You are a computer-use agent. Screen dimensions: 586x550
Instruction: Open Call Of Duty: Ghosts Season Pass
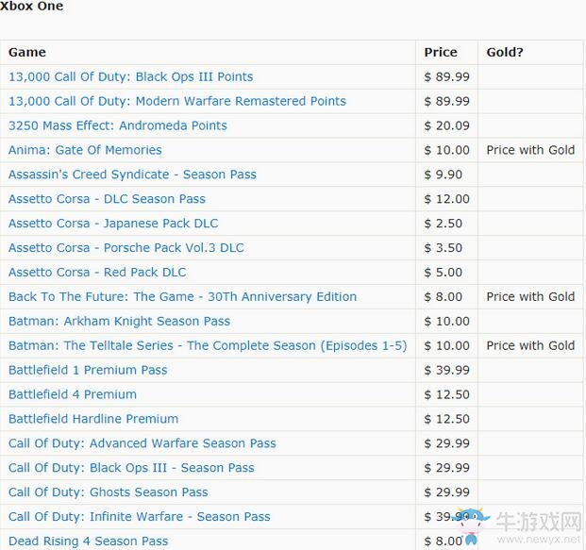point(108,492)
